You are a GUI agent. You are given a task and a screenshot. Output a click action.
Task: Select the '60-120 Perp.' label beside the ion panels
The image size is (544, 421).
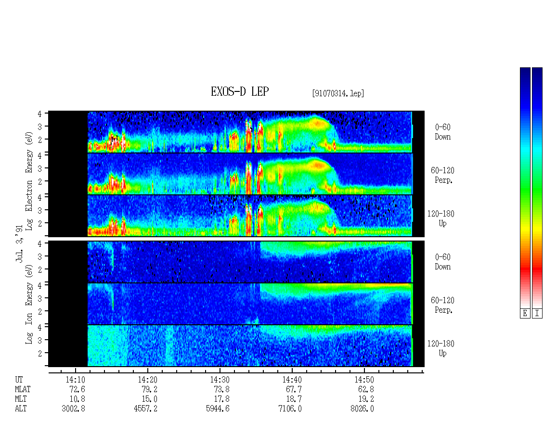click(x=442, y=305)
